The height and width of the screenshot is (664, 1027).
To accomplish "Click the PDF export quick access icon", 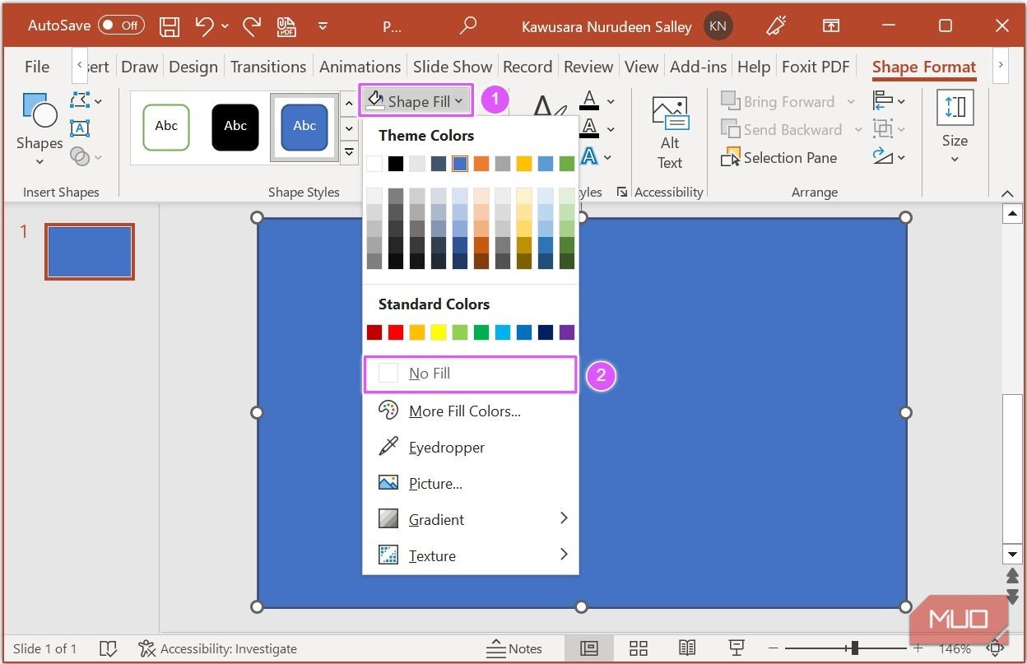I will (286, 26).
